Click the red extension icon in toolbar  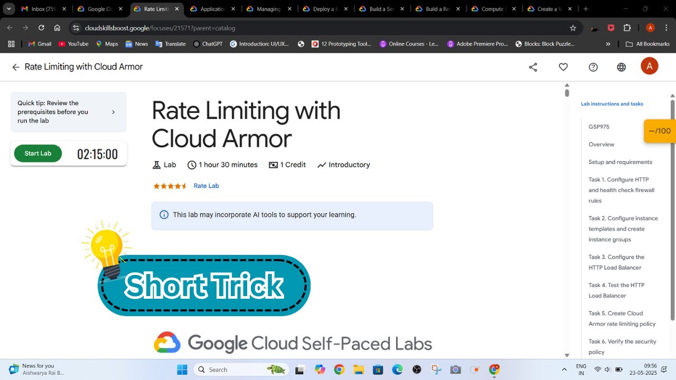[x=611, y=27]
